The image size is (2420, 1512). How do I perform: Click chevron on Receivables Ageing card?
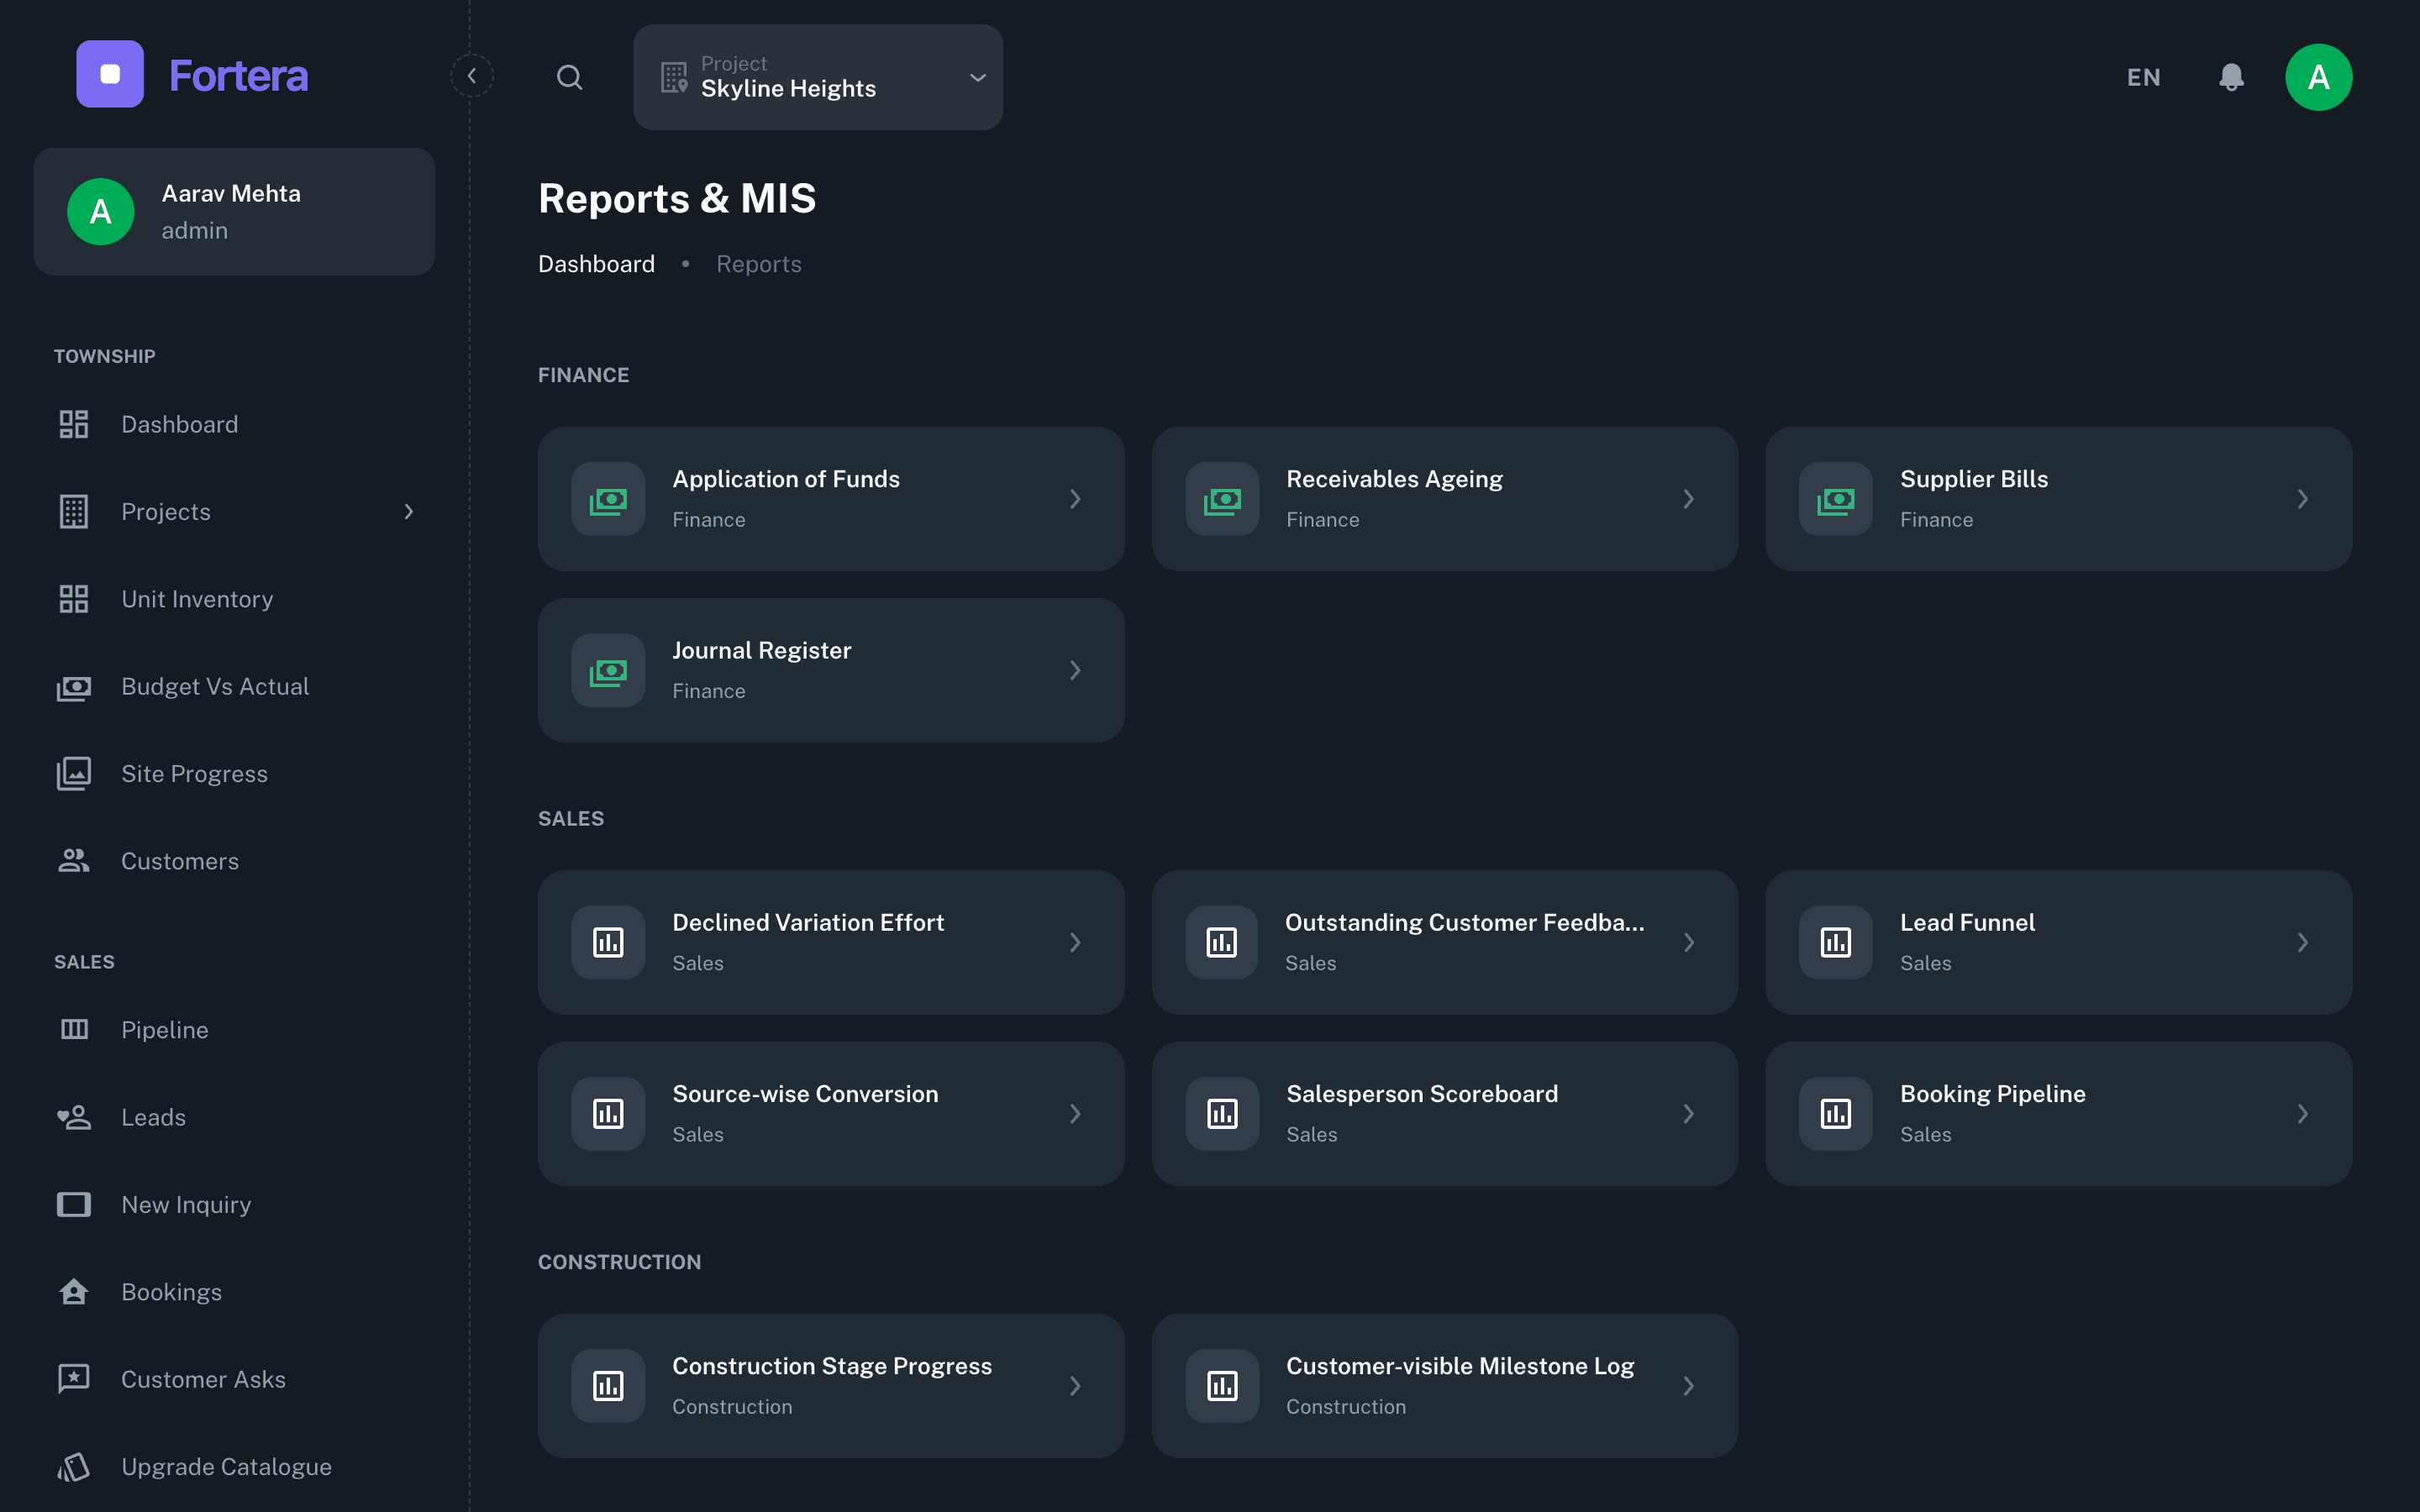tap(1689, 499)
